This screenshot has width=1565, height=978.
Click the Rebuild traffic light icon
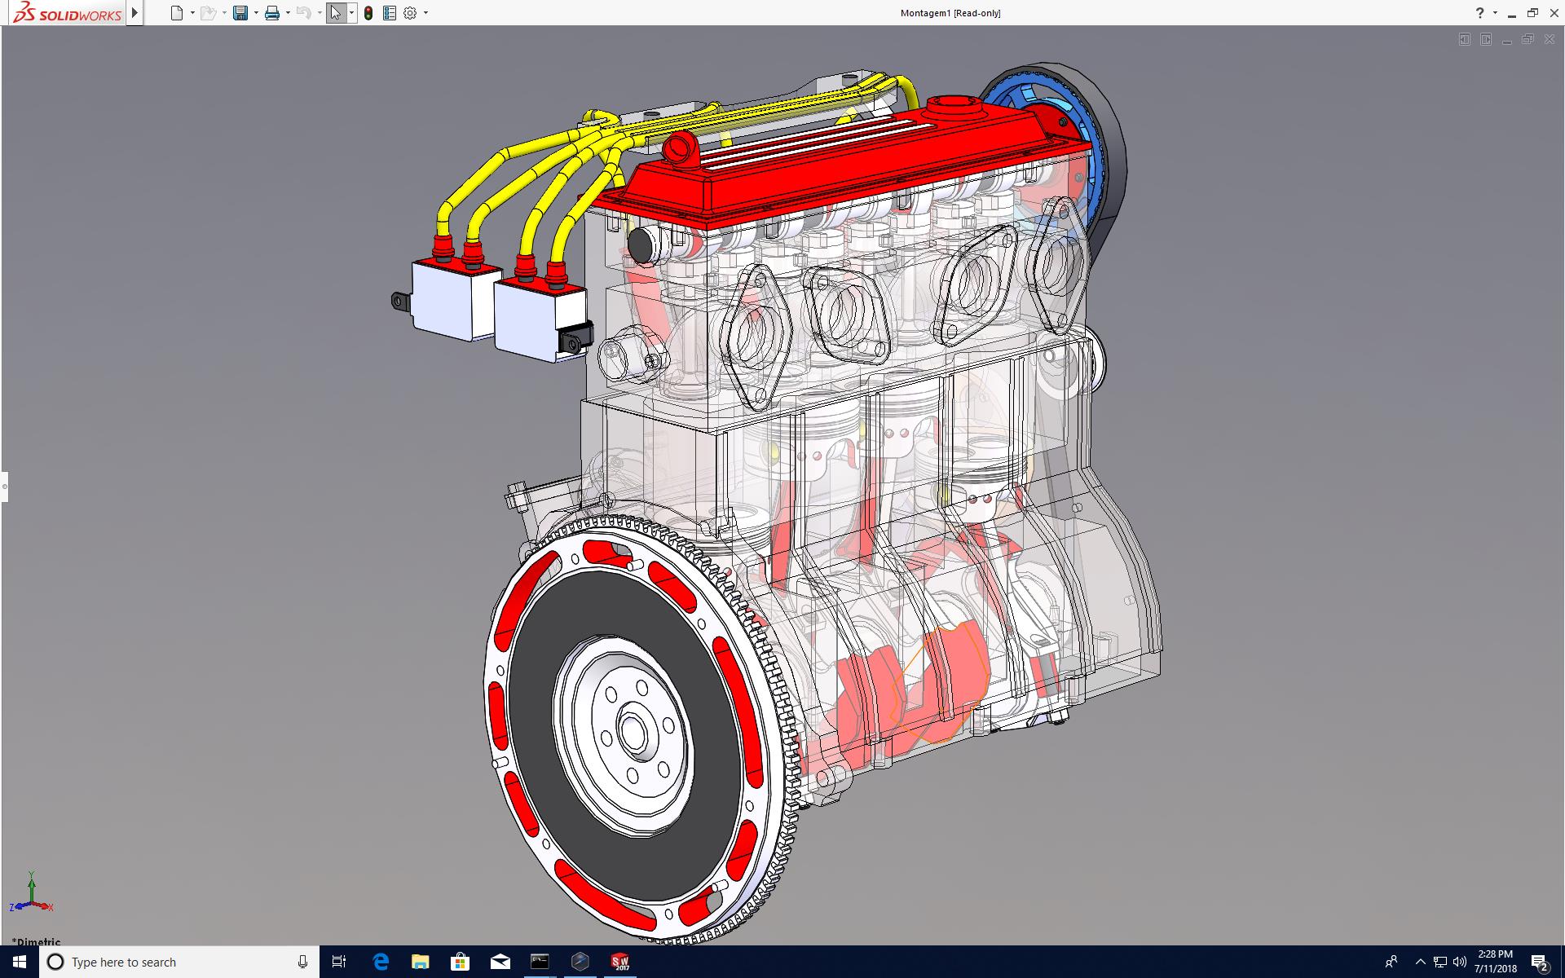(x=368, y=13)
